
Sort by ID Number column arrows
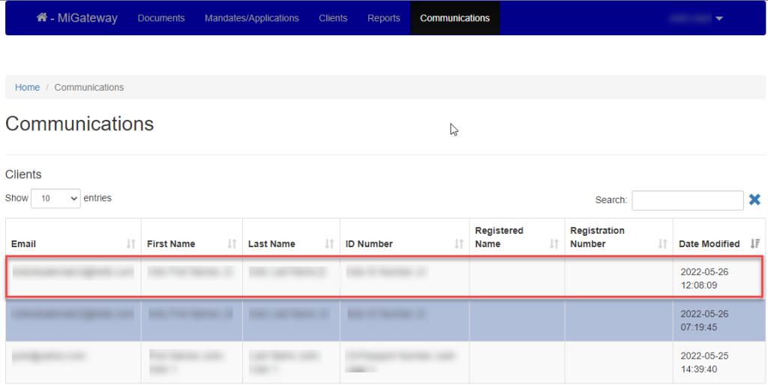(x=459, y=243)
